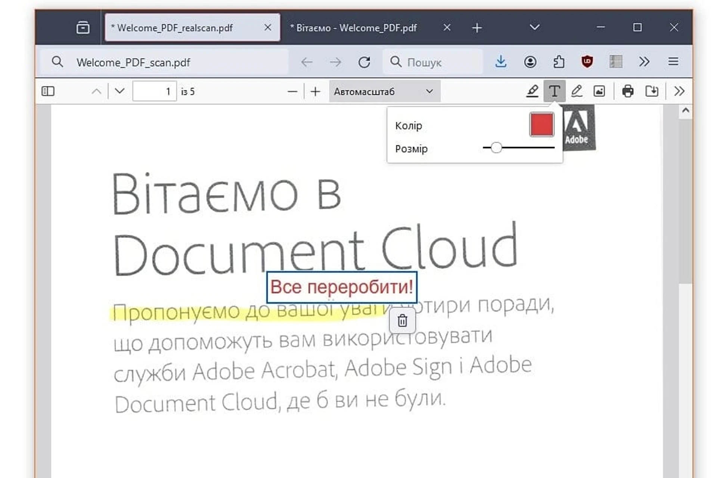
Task: Maximize the browser window
Action: pyautogui.click(x=637, y=27)
